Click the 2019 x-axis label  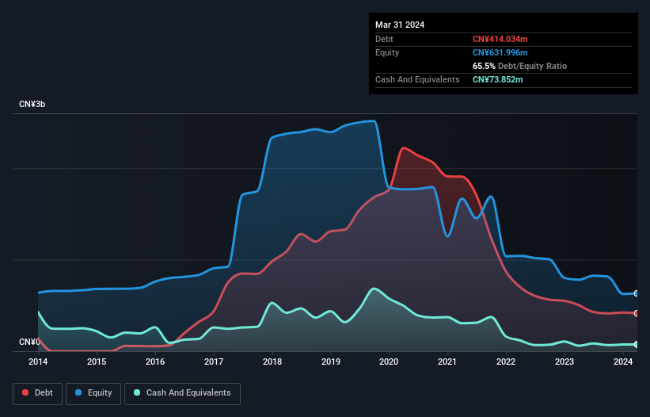click(331, 362)
